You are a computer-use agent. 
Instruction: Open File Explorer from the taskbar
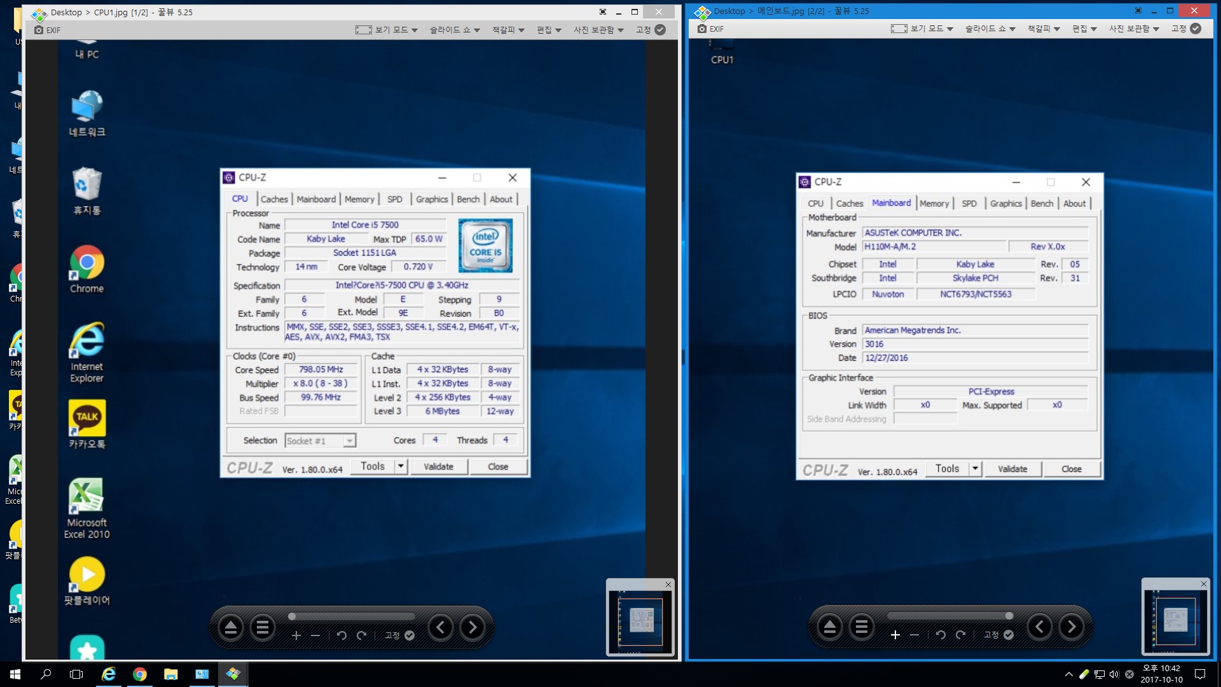point(171,674)
